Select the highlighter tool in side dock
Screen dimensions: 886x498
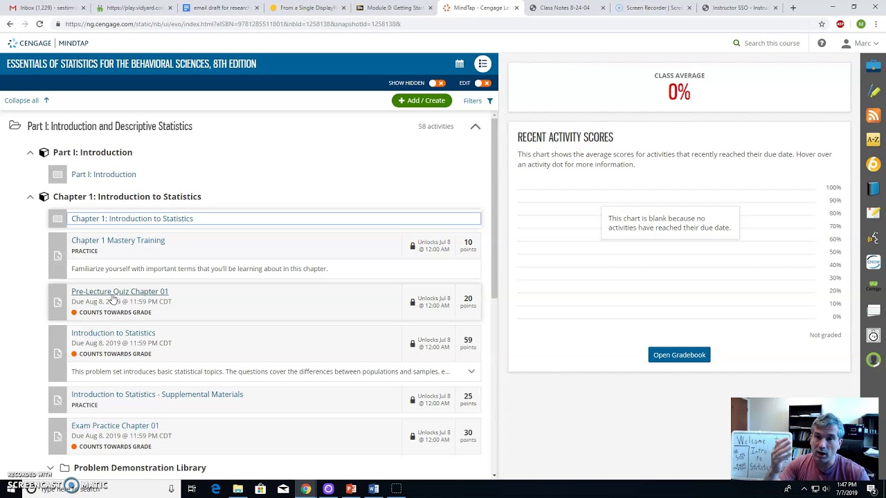(x=874, y=91)
